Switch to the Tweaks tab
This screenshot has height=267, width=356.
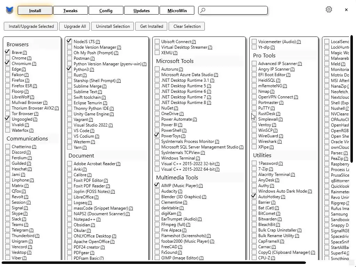(70, 10)
